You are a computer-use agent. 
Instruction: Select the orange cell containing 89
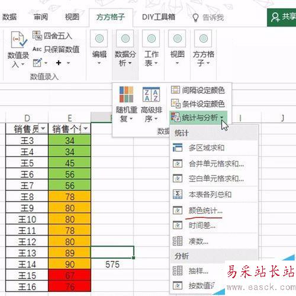pos(70,253)
